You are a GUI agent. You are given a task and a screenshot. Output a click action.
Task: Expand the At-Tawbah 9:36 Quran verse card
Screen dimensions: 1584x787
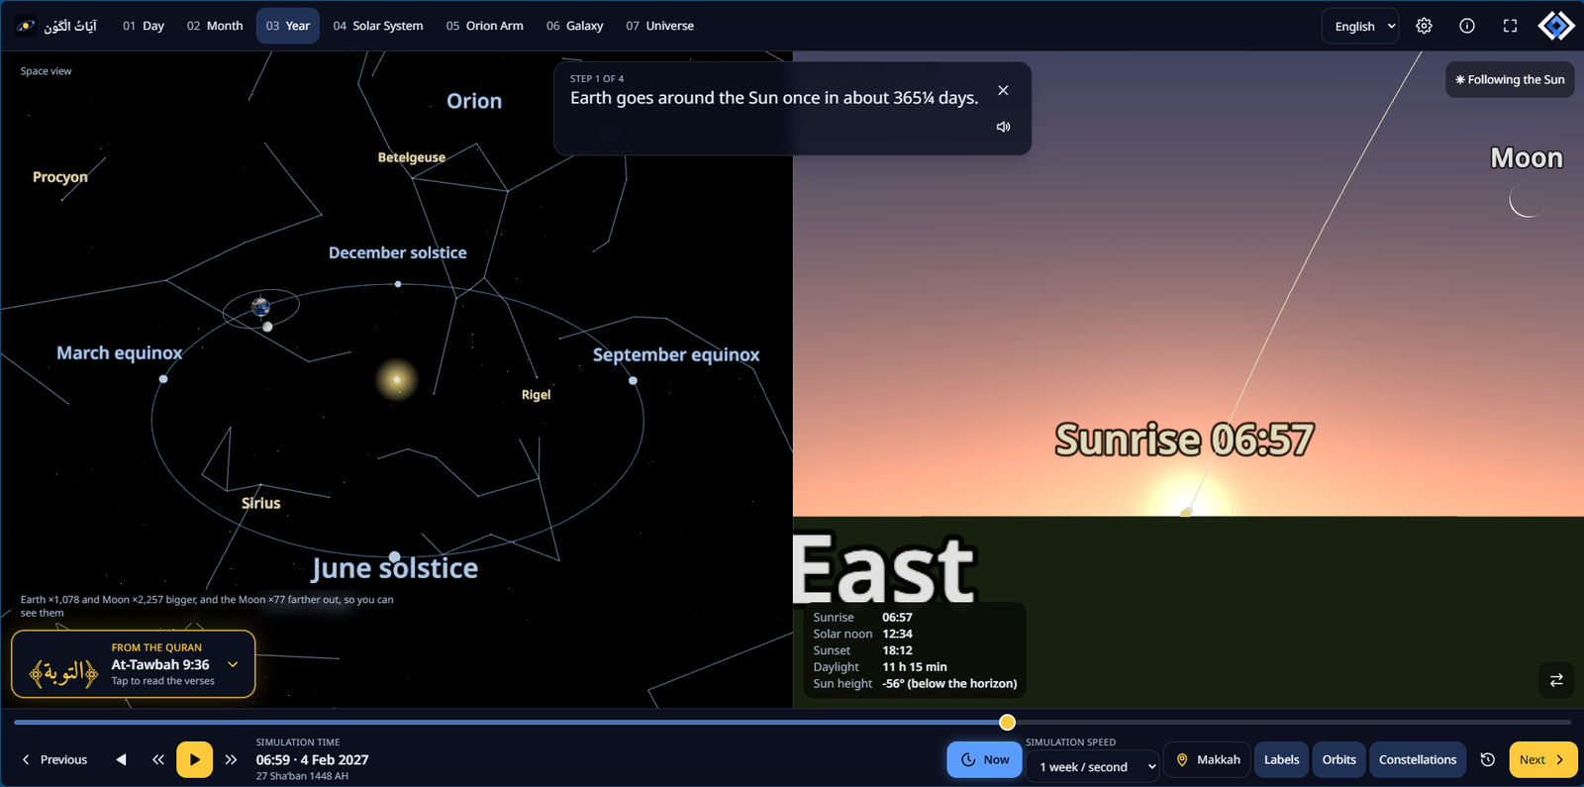134,664
